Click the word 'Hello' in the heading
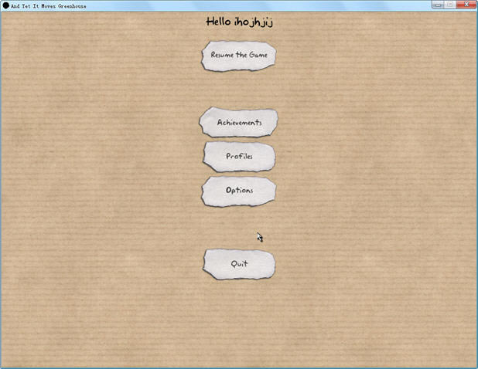Screen dimensions: 478x369 (219, 22)
